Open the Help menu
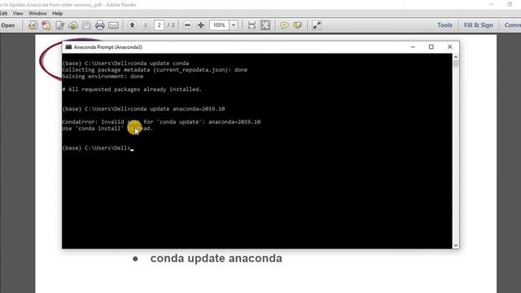This screenshot has height=293, width=521. point(58,13)
